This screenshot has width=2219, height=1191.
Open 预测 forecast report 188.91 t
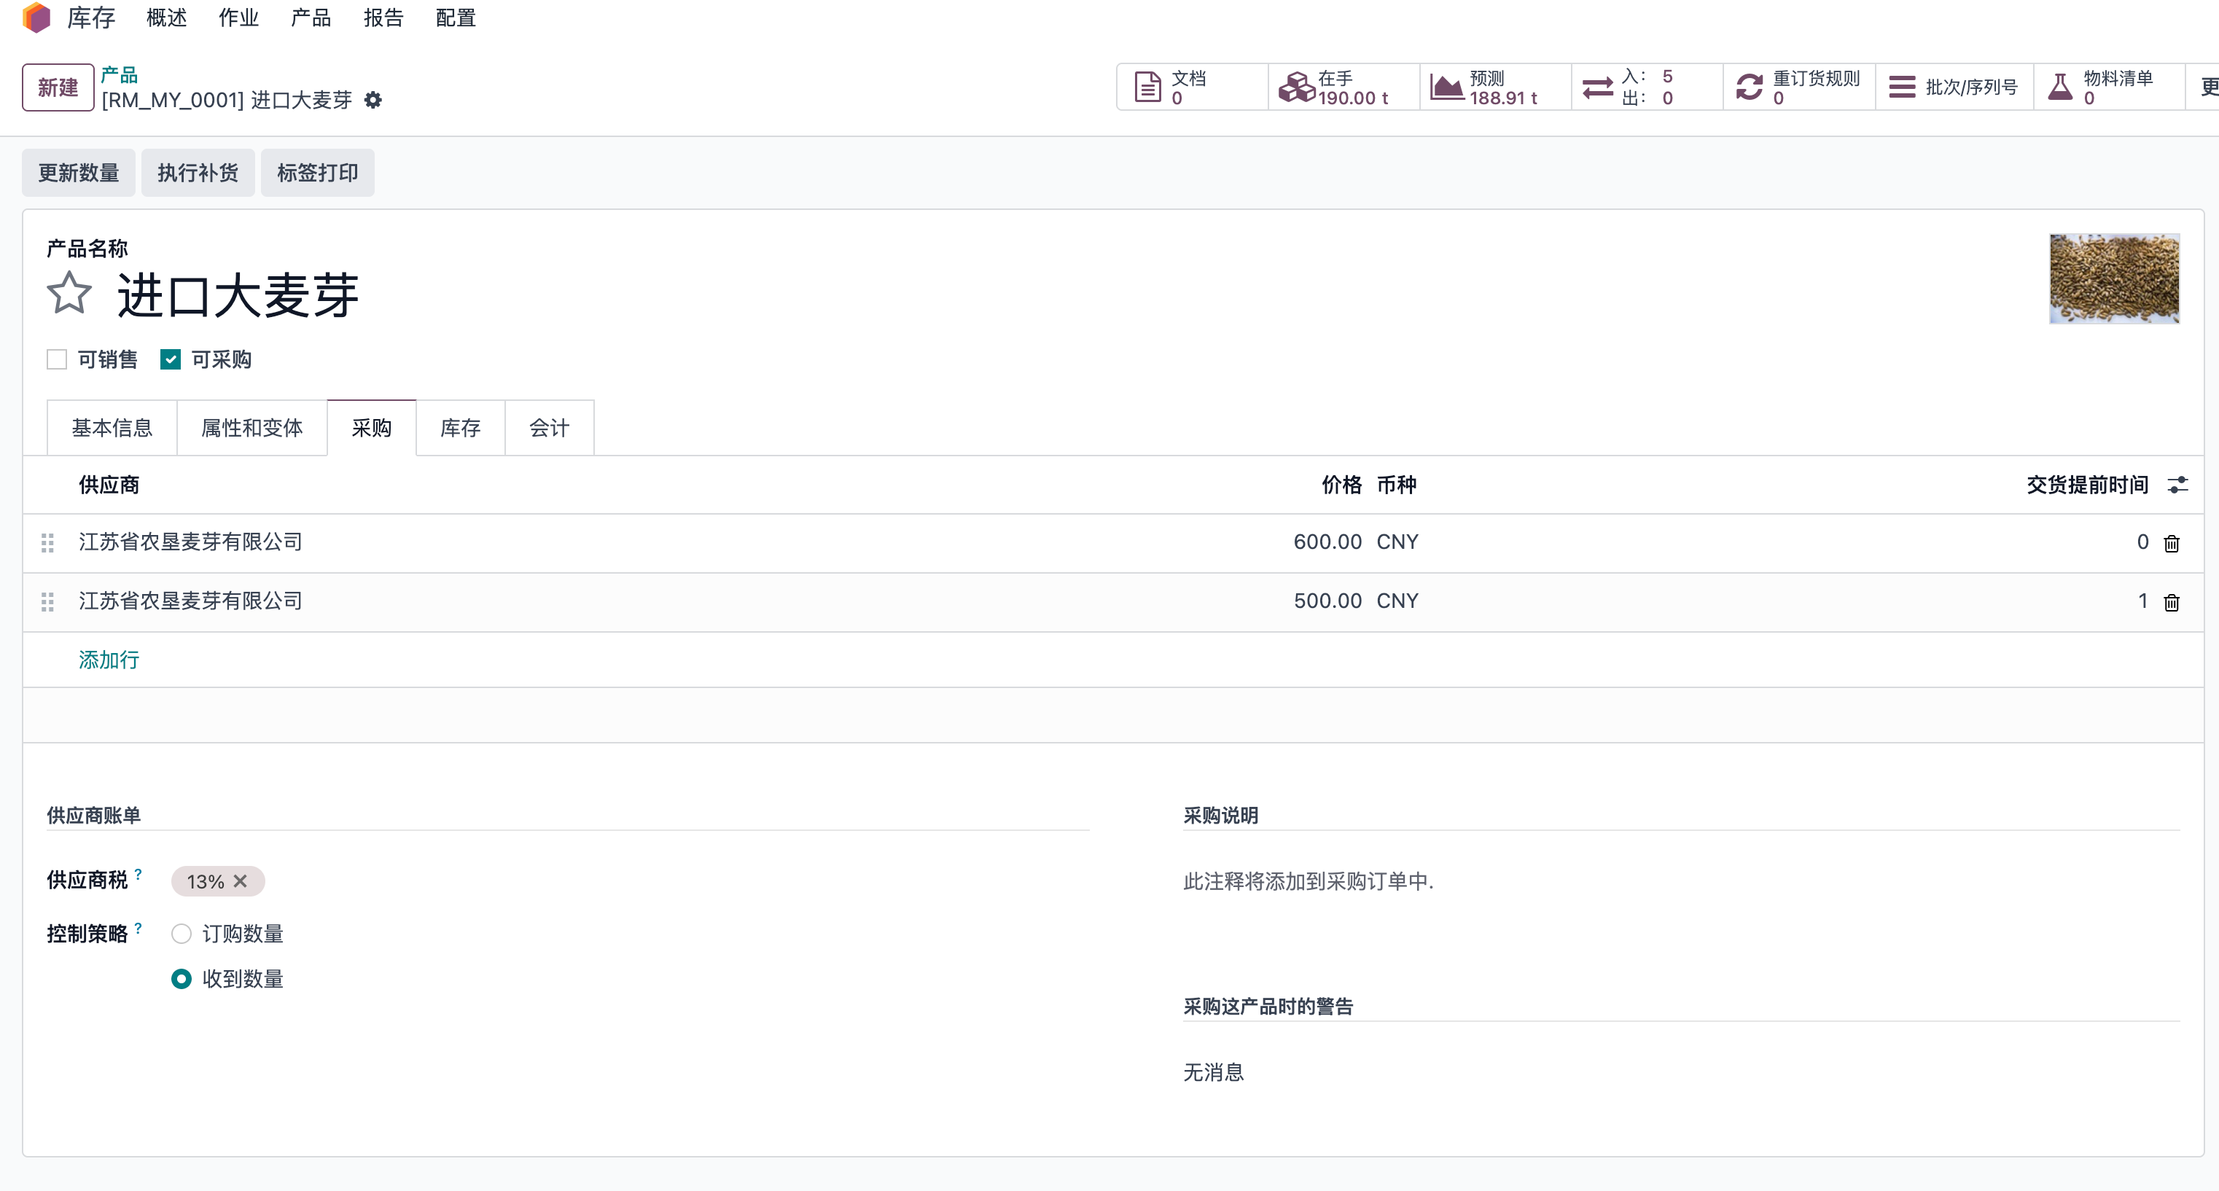(x=1495, y=87)
